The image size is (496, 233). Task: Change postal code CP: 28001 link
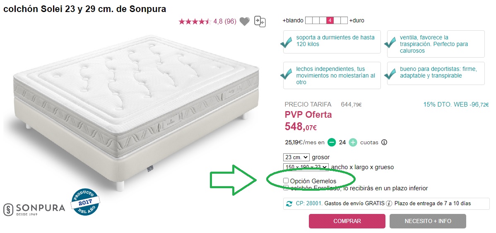(x=309, y=204)
